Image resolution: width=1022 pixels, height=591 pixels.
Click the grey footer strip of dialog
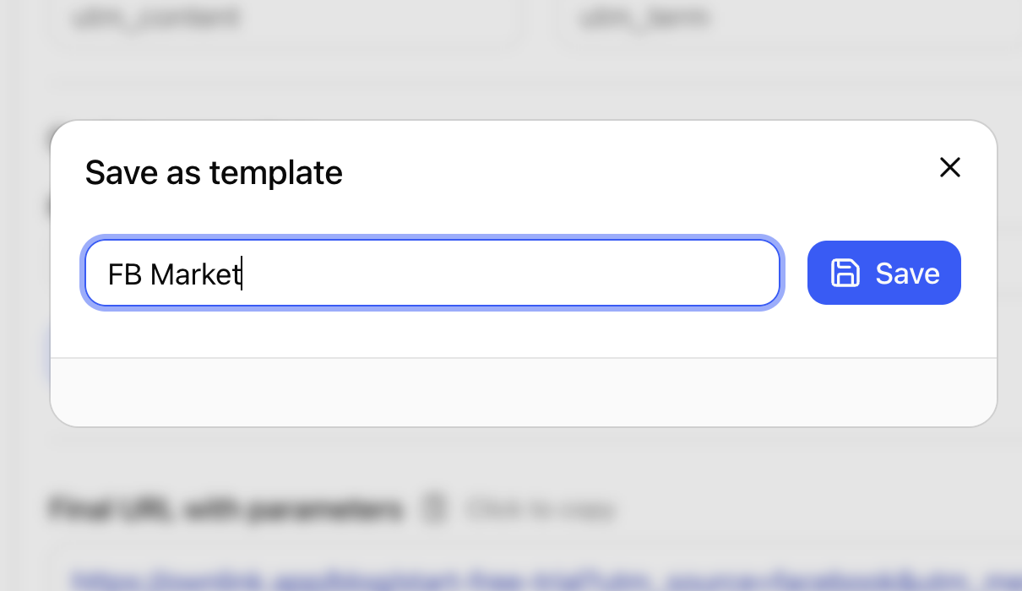[x=524, y=392]
